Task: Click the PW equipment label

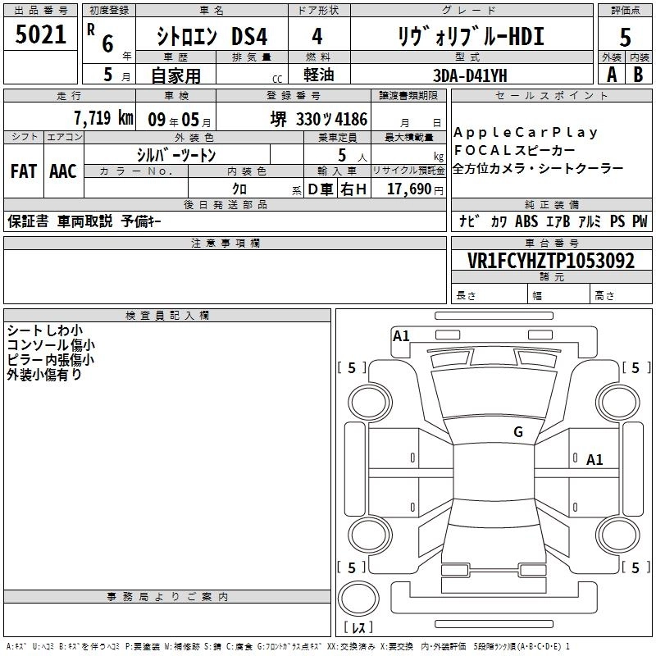Action: [640, 221]
